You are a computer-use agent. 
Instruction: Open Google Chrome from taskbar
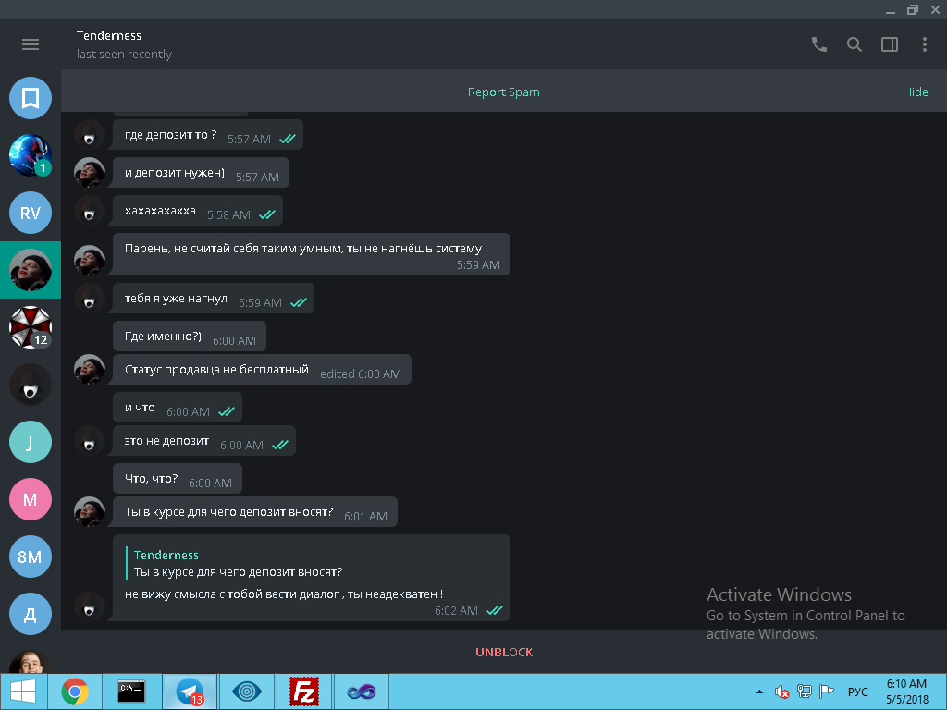point(75,692)
